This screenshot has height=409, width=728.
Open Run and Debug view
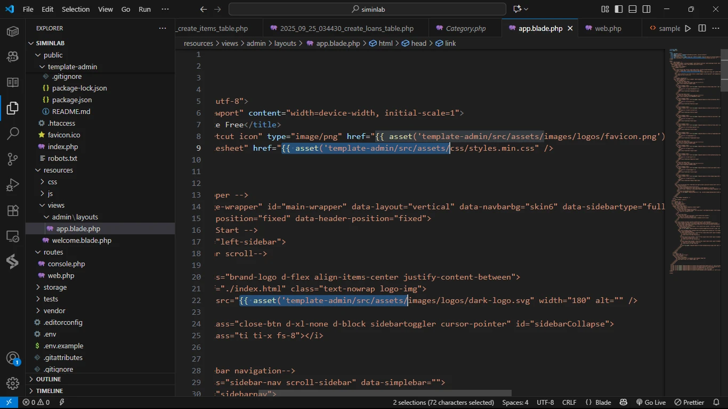point(13,185)
